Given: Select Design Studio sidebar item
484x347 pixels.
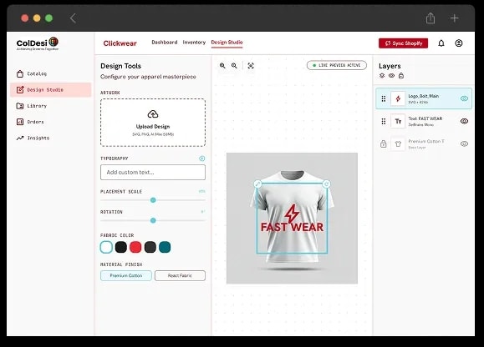Looking at the screenshot, I should click(51, 89).
